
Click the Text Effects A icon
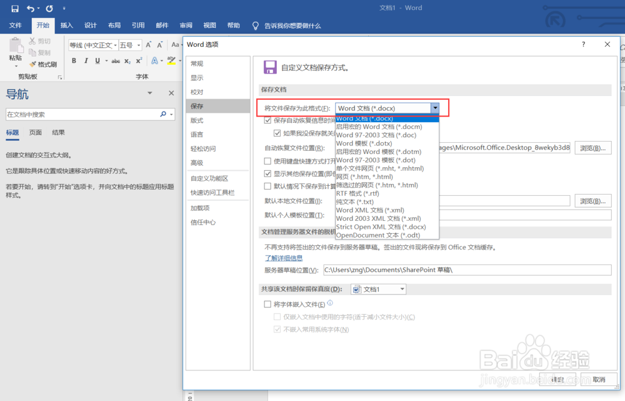[154, 61]
